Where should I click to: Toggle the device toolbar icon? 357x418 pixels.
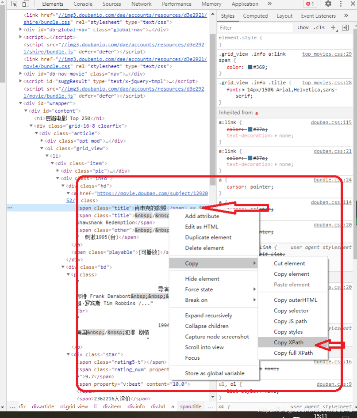[x=26, y=4]
